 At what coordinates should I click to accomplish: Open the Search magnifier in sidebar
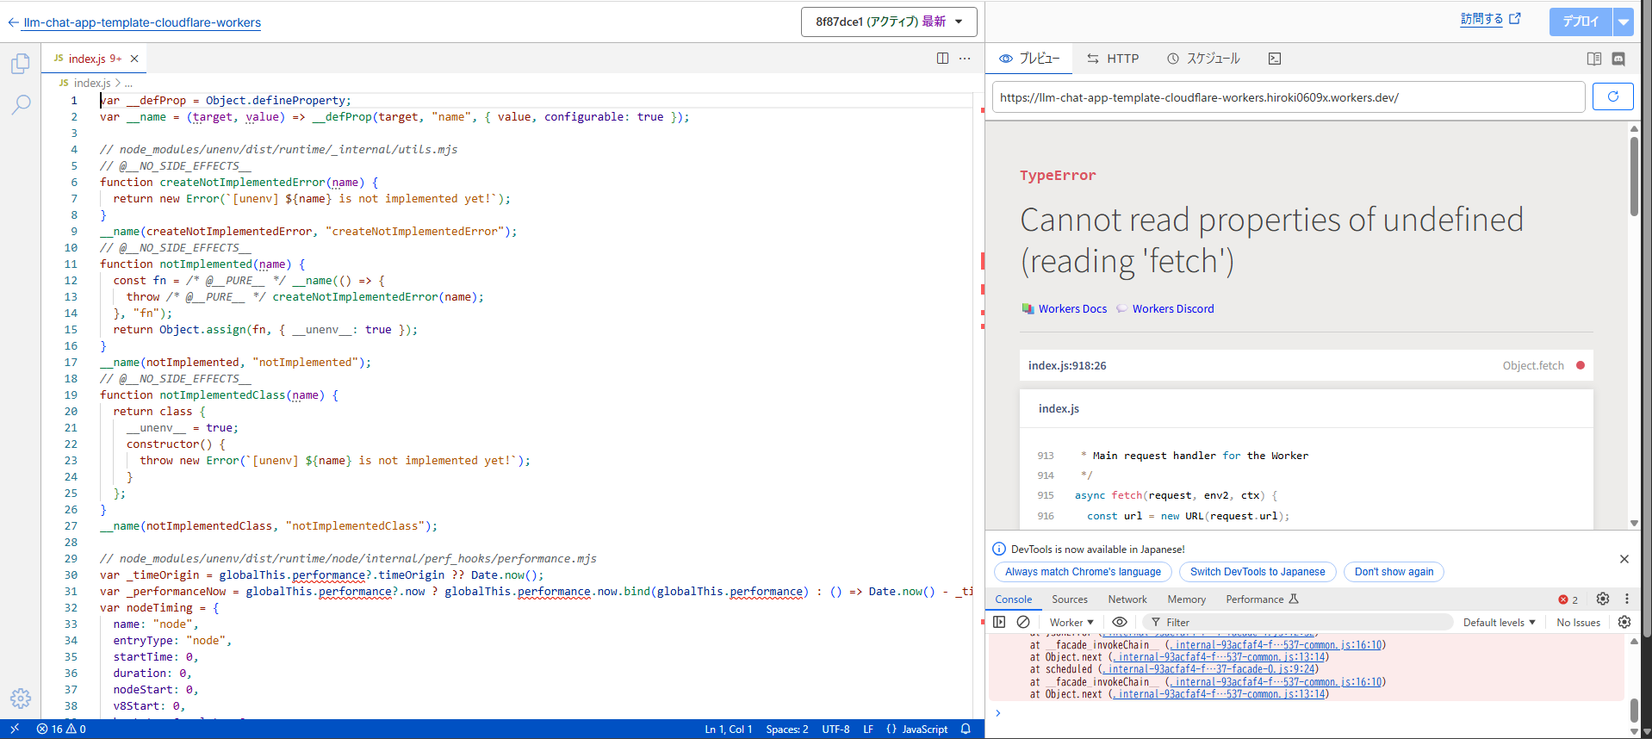tap(21, 105)
